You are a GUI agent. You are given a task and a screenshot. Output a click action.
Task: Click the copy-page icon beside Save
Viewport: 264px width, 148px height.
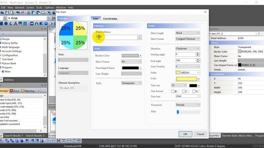pos(12,13)
